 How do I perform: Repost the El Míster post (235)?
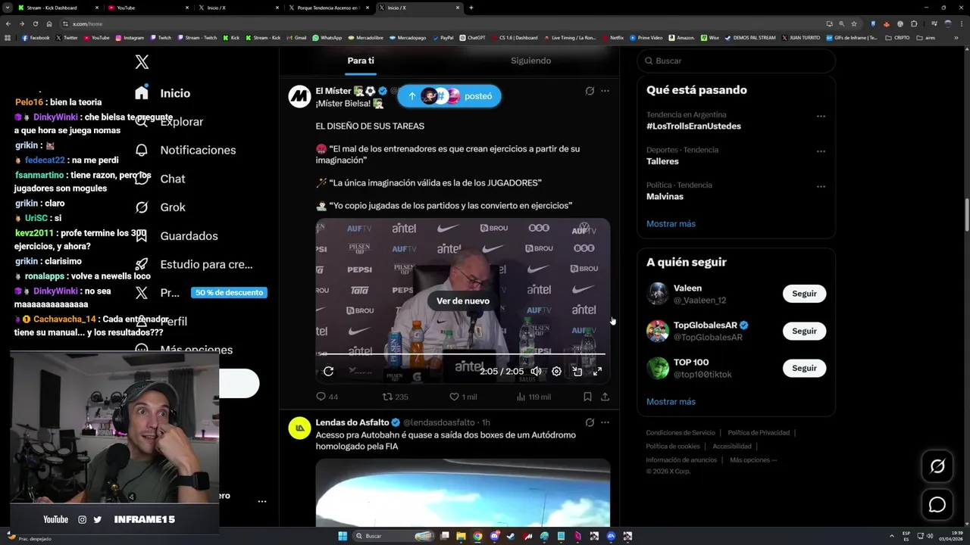point(395,397)
